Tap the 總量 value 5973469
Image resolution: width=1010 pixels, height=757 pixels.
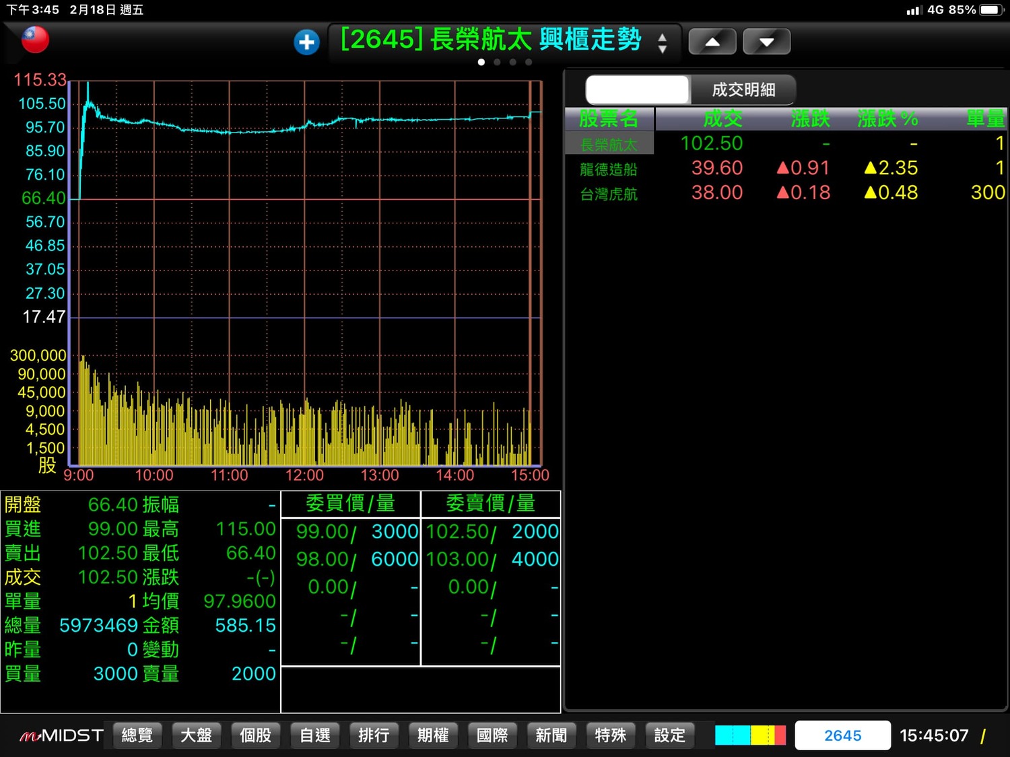coord(99,625)
